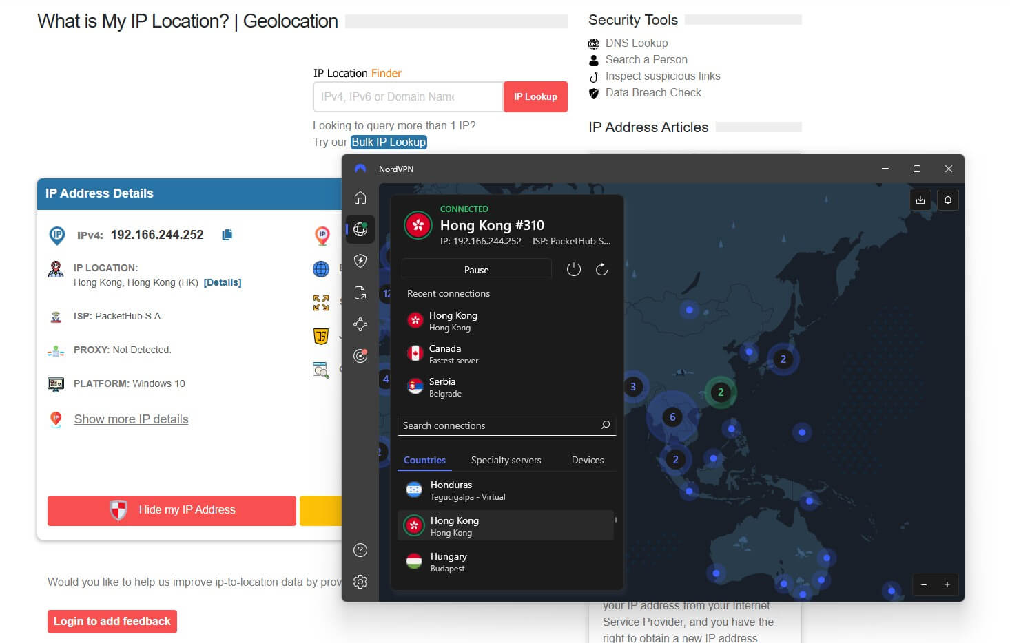The width and height of the screenshot is (1010, 643).
Task: Open Inspect suspicious links tool
Action: tap(663, 76)
